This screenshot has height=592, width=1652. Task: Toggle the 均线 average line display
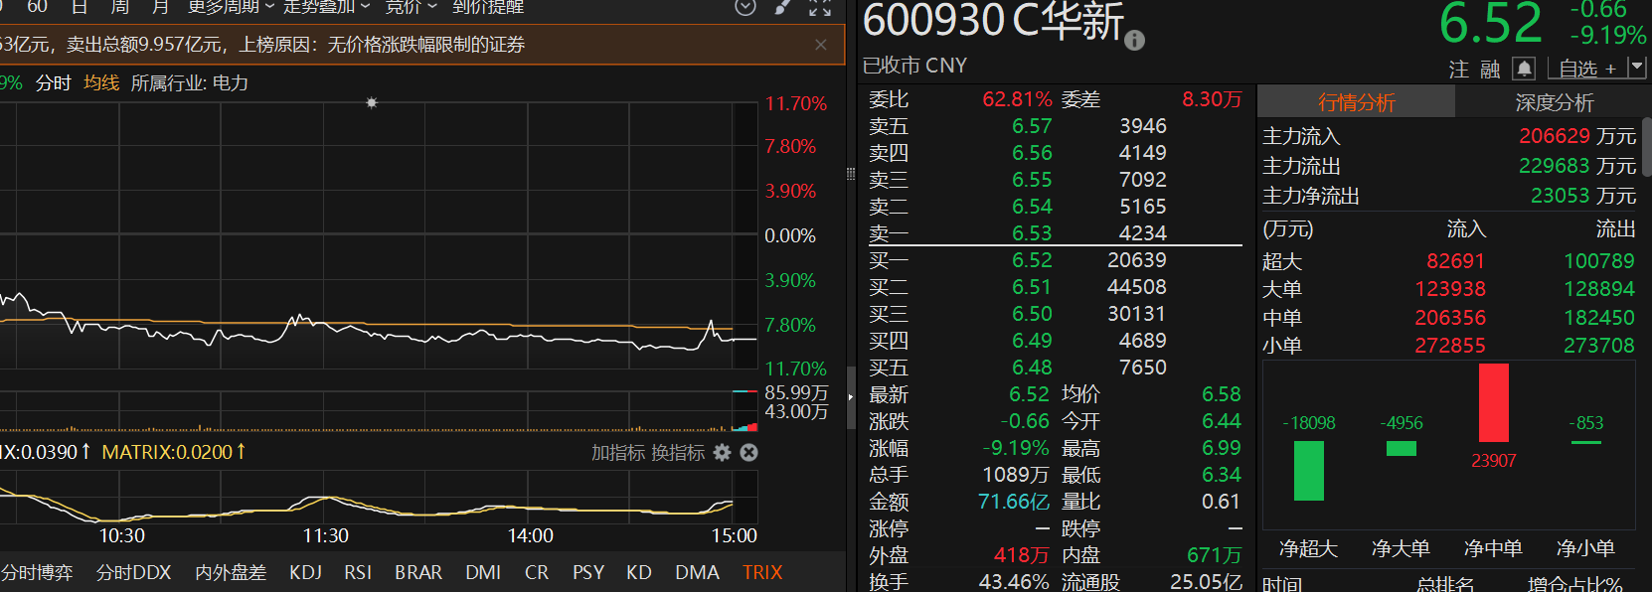click(x=101, y=83)
